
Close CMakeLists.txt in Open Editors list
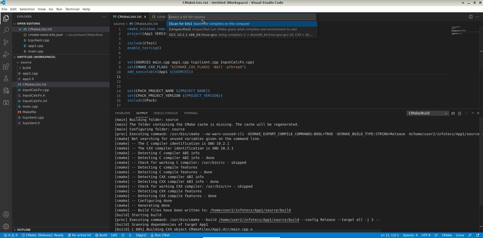pyautogui.click(x=20, y=29)
